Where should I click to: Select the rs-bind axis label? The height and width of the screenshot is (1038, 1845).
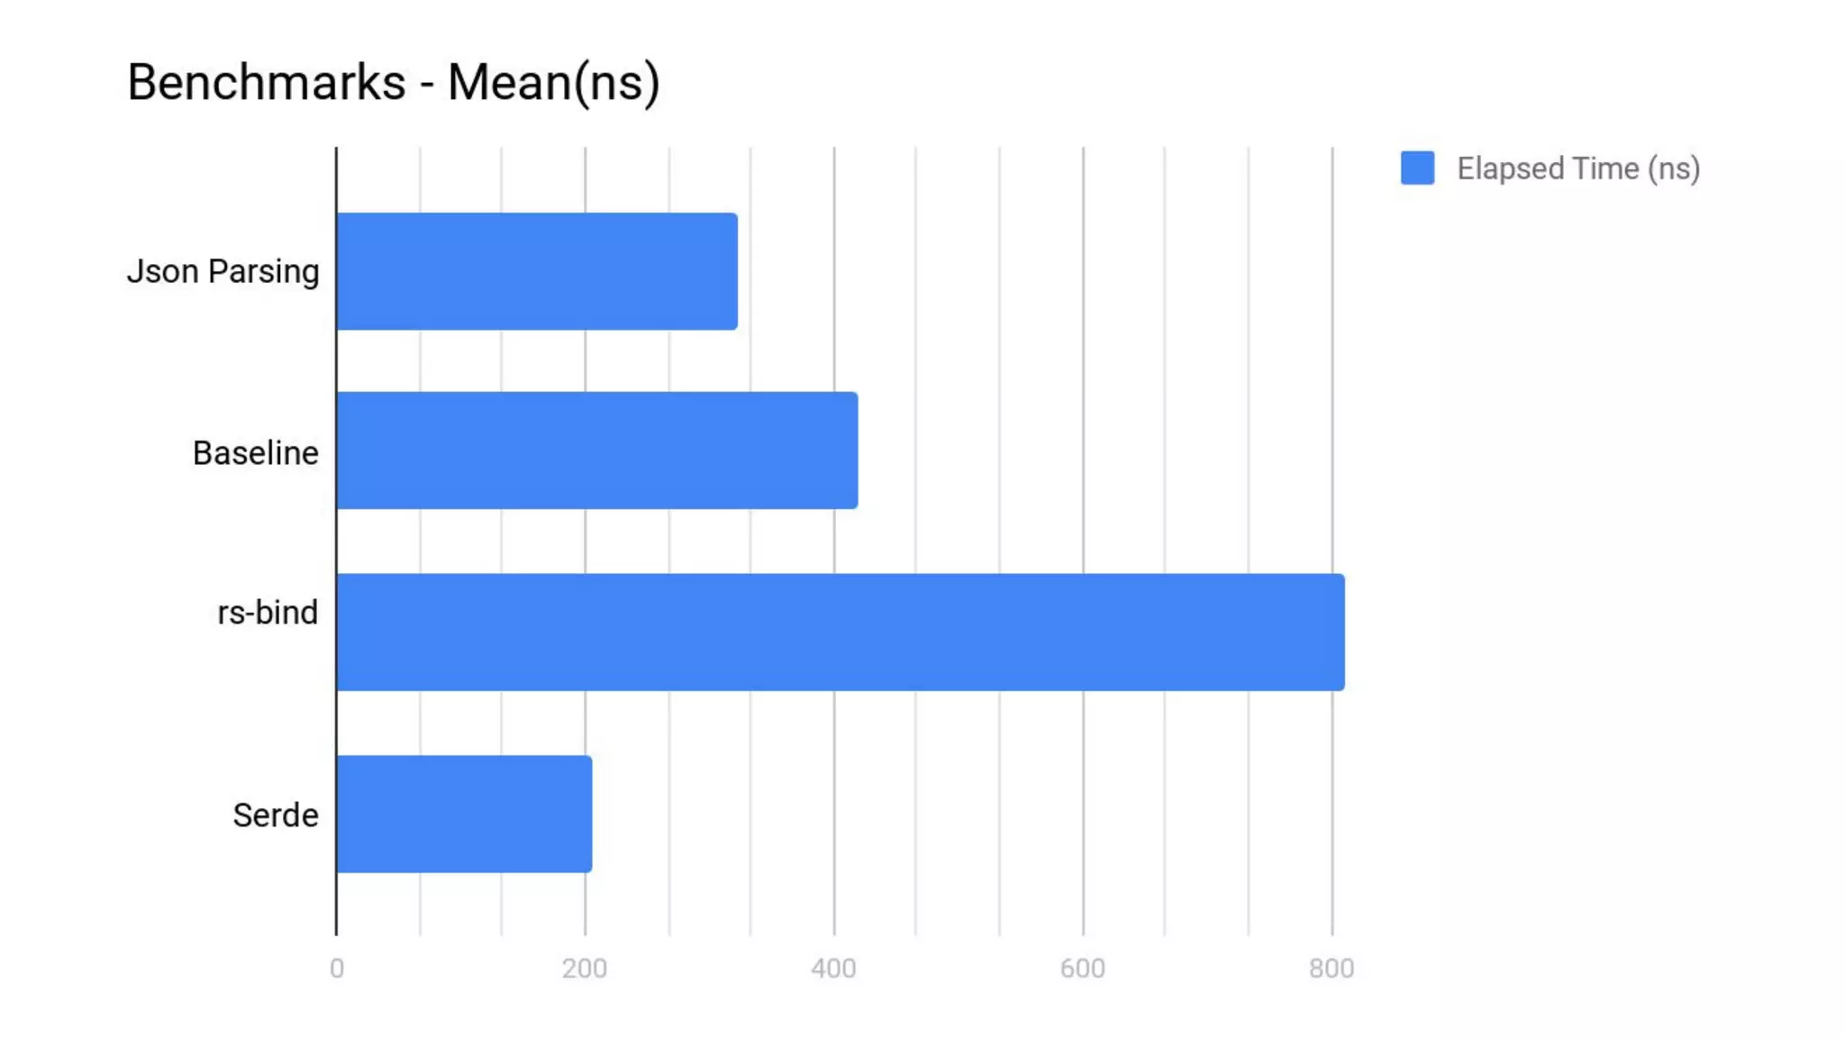pos(268,613)
